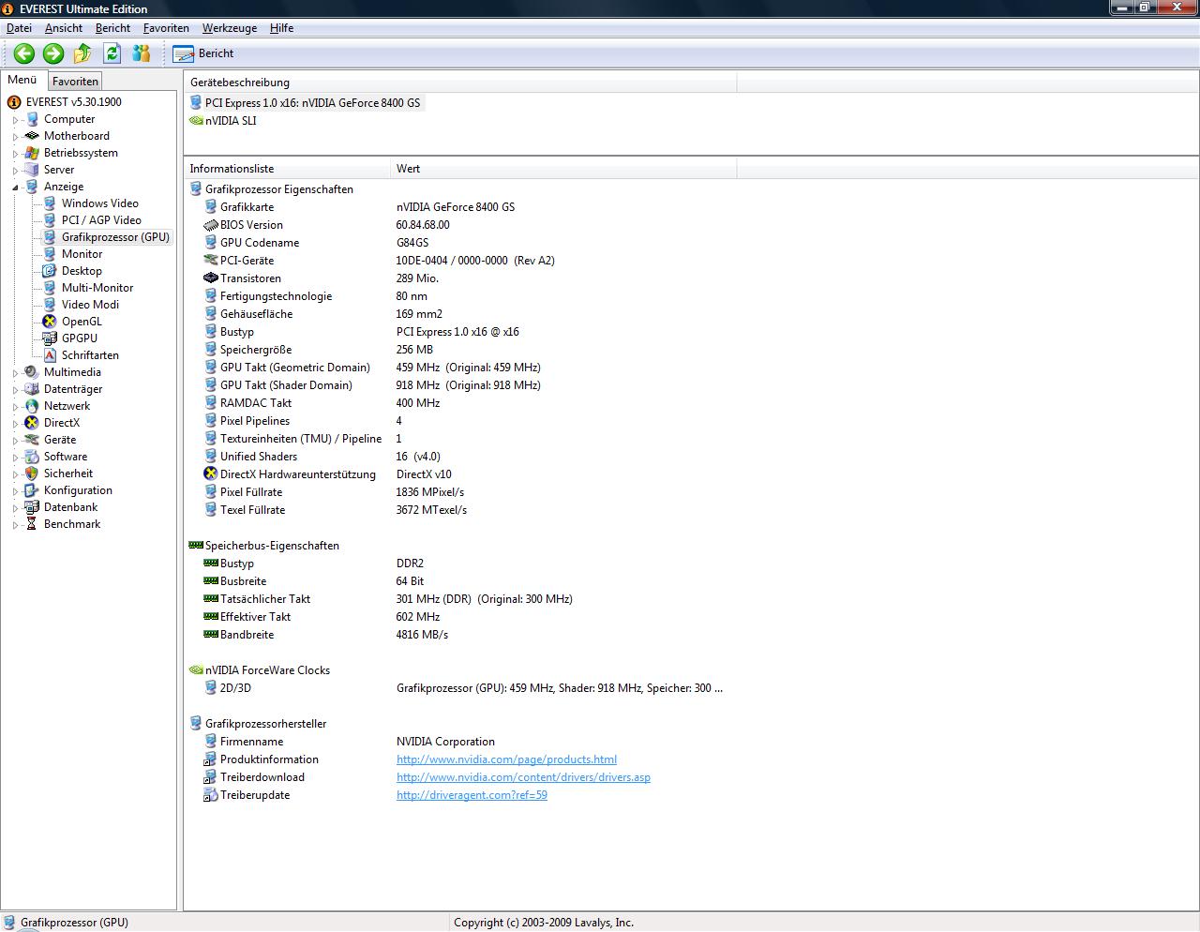
Task: Click the green Back arrow toolbar icon
Action: (x=24, y=53)
